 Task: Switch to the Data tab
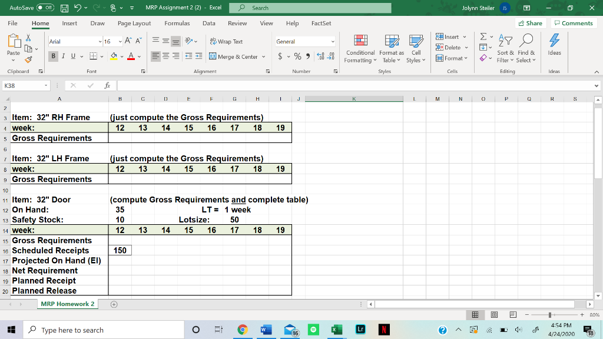coord(209,23)
